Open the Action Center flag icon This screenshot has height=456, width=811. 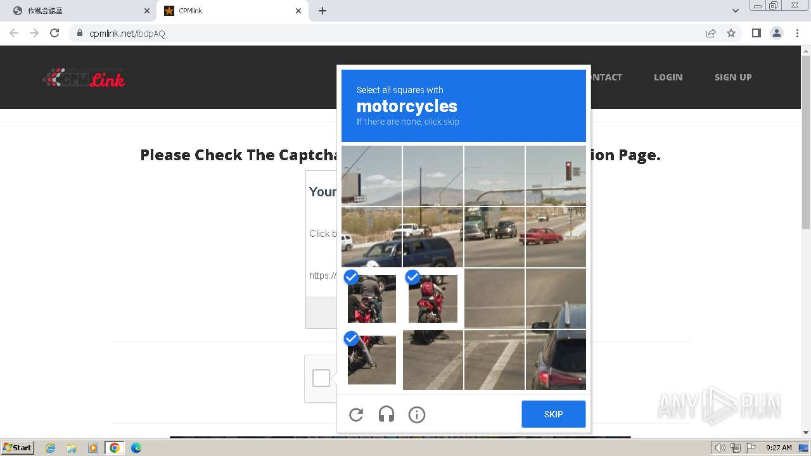pos(750,448)
